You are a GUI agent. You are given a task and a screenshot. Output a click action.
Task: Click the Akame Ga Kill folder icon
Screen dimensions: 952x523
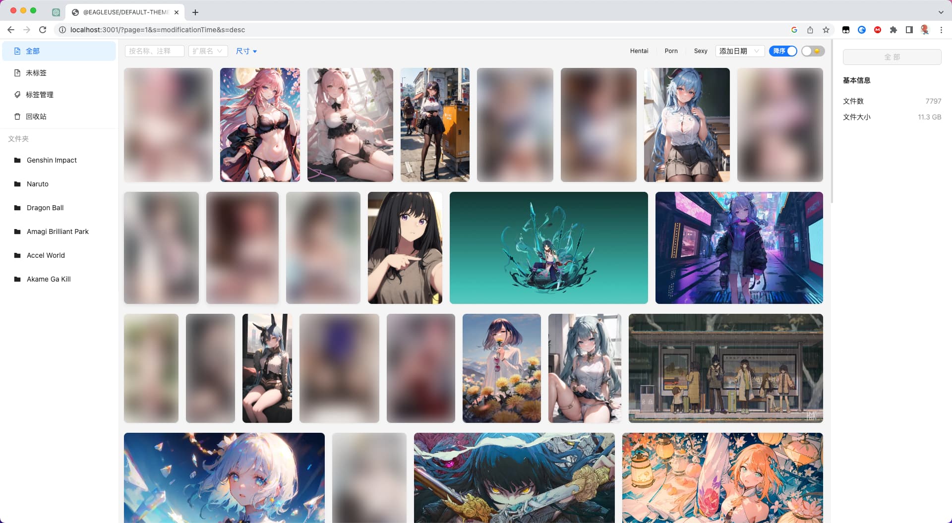tap(17, 279)
